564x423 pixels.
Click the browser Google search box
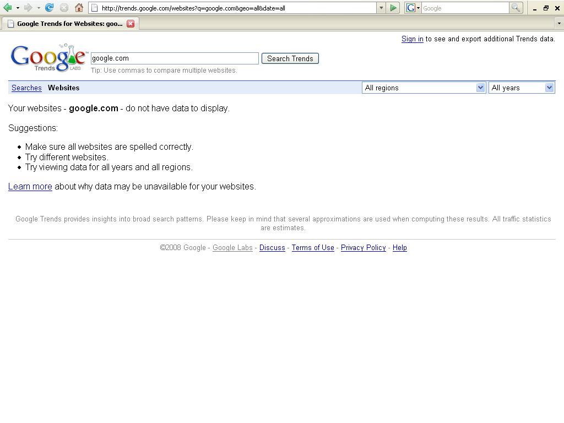465,8
